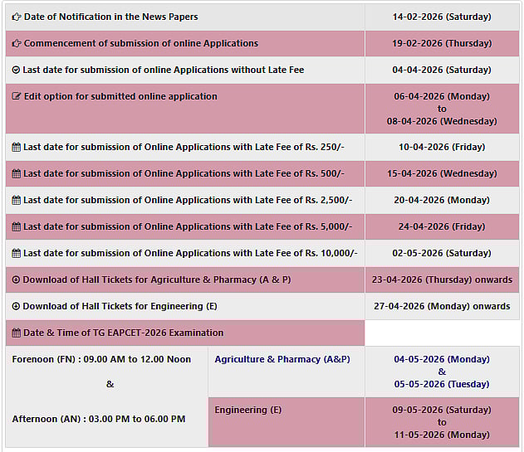The height and width of the screenshot is (452, 524).
Task: Click the hand icon beside Commencement of submission
Action: pos(17,43)
